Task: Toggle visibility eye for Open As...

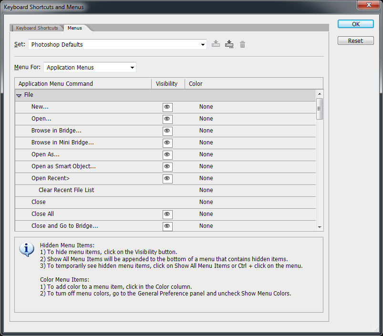Action: click(167, 155)
